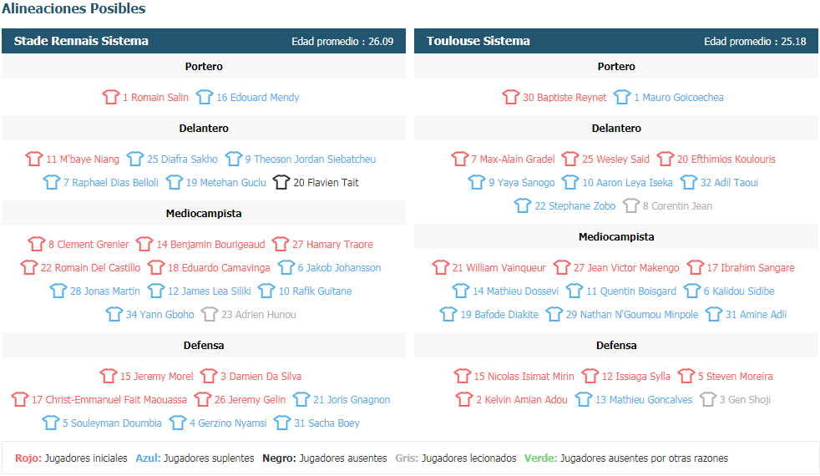This screenshot has width=820, height=476.
Task: Open player M'baye Niang link
Action: point(83,159)
